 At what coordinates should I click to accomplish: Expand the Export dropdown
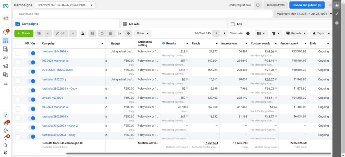click(319, 33)
